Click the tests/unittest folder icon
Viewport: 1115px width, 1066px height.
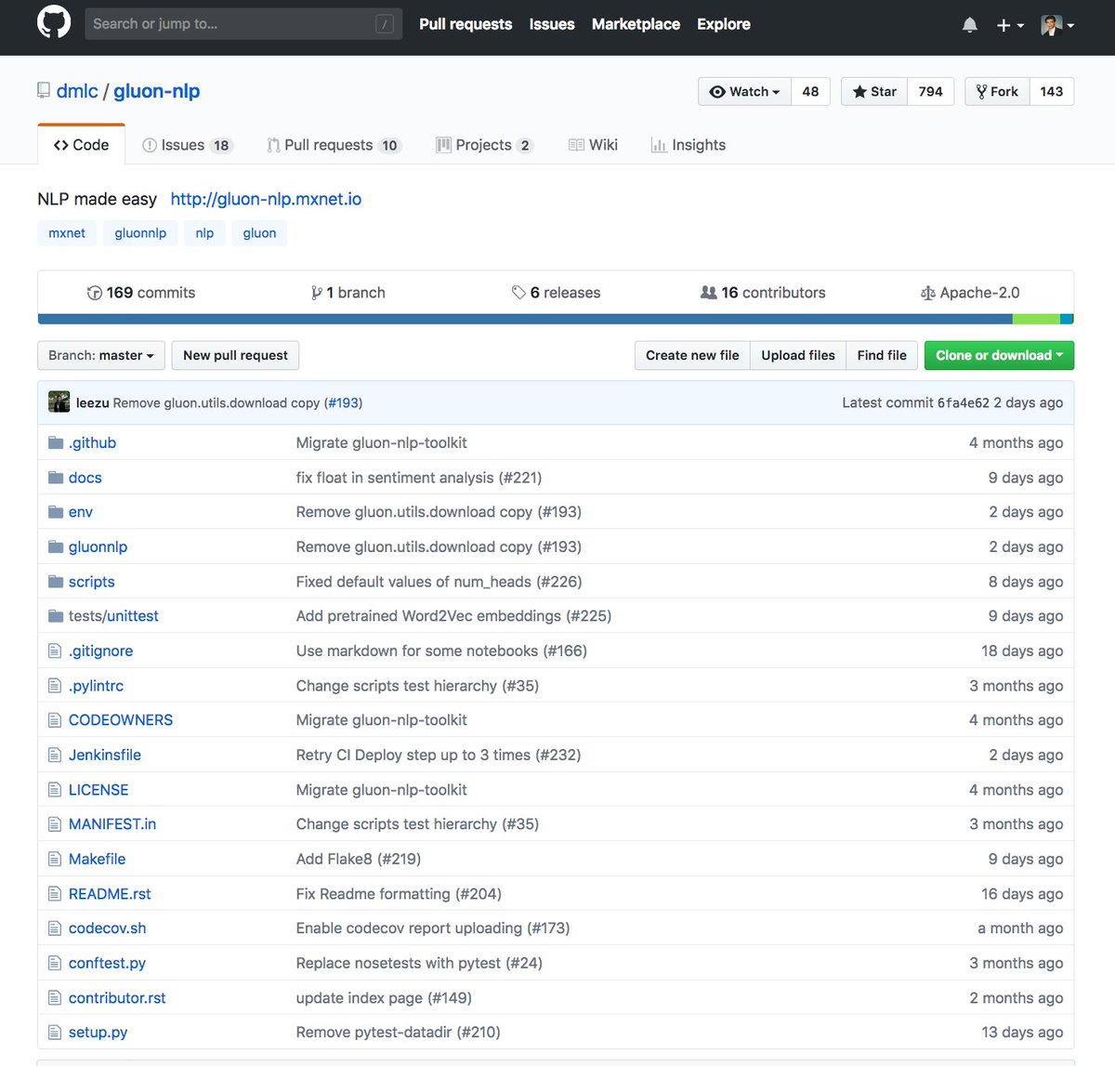pos(56,616)
